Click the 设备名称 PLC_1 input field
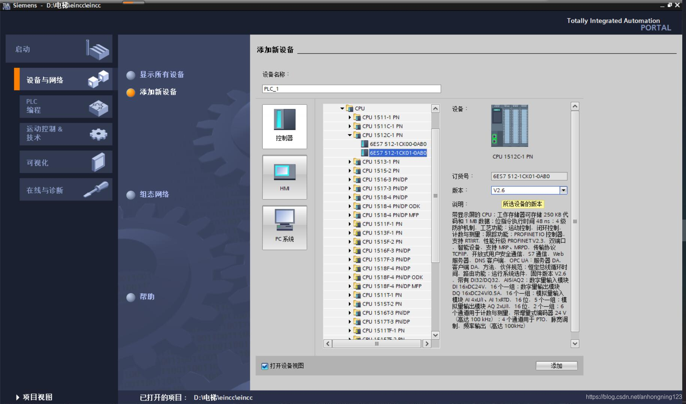The image size is (686, 404). (x=351, y=89)
